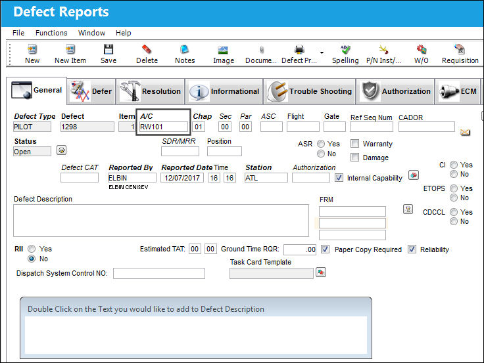Click the Dispatch System Control NO field
The height and width of the screenshot is (363, 484).
(x=159, y=273)
